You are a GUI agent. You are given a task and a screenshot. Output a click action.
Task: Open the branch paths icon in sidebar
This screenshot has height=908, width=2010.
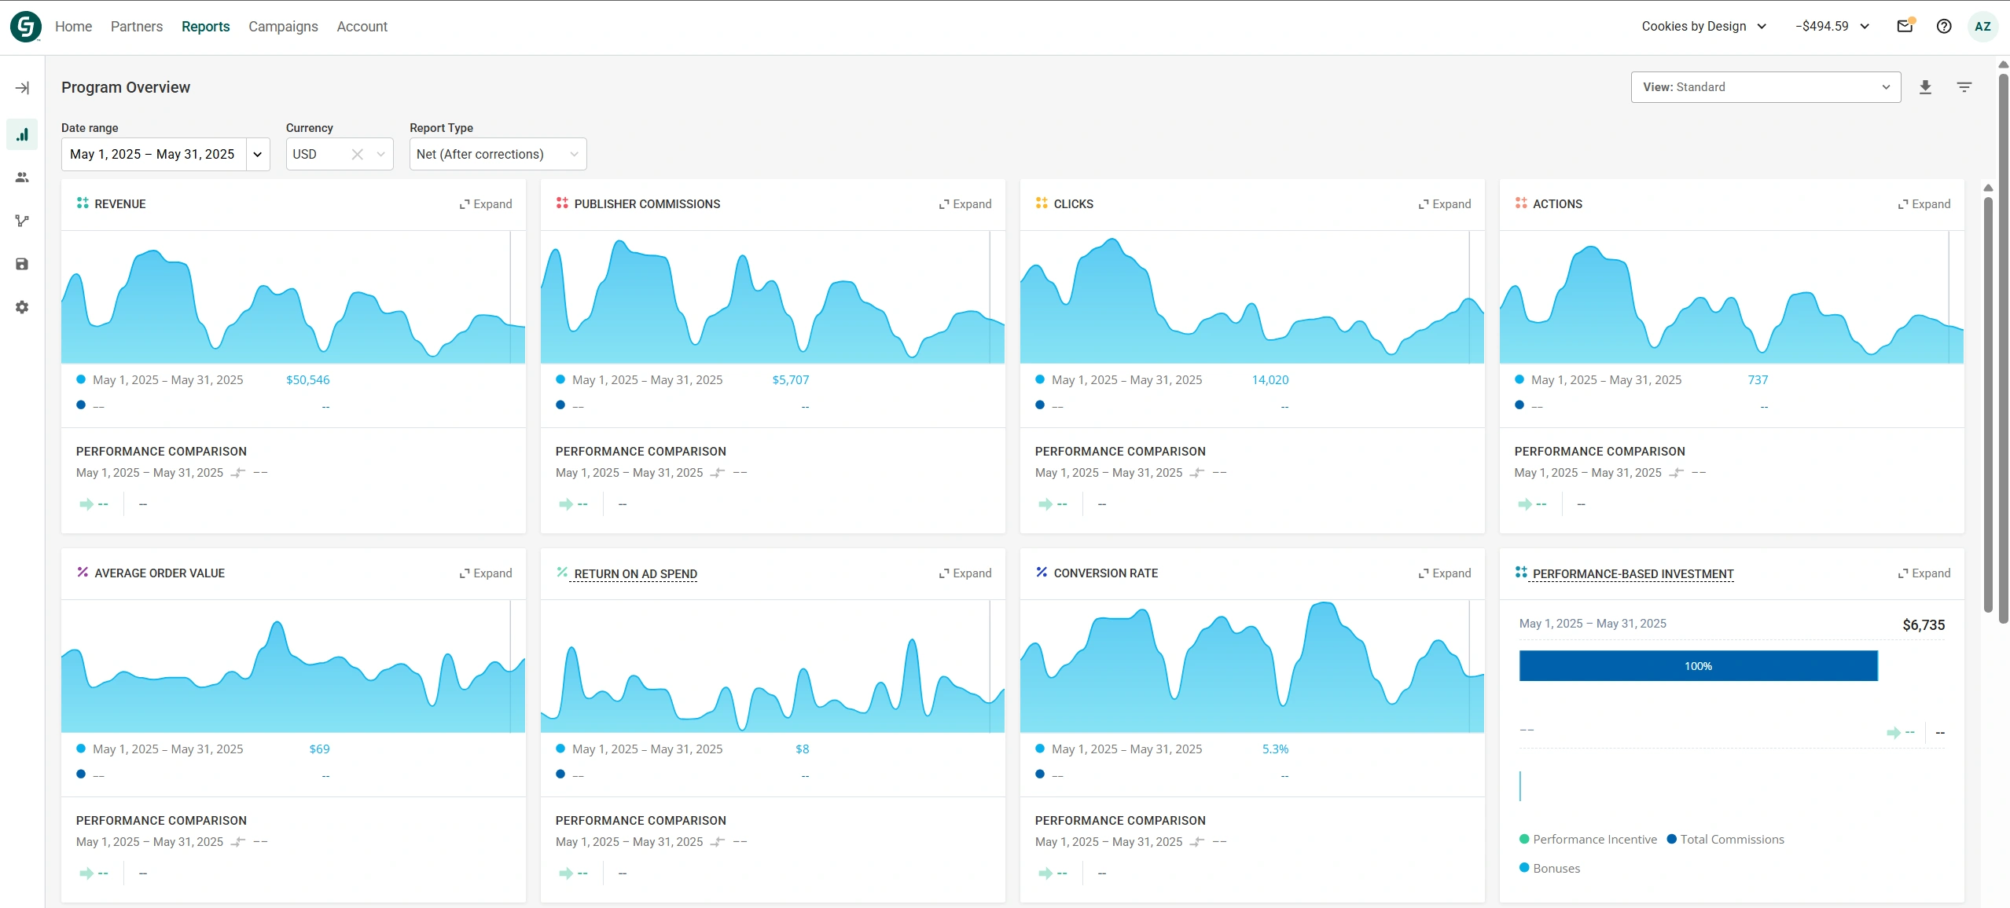point(22,221)
